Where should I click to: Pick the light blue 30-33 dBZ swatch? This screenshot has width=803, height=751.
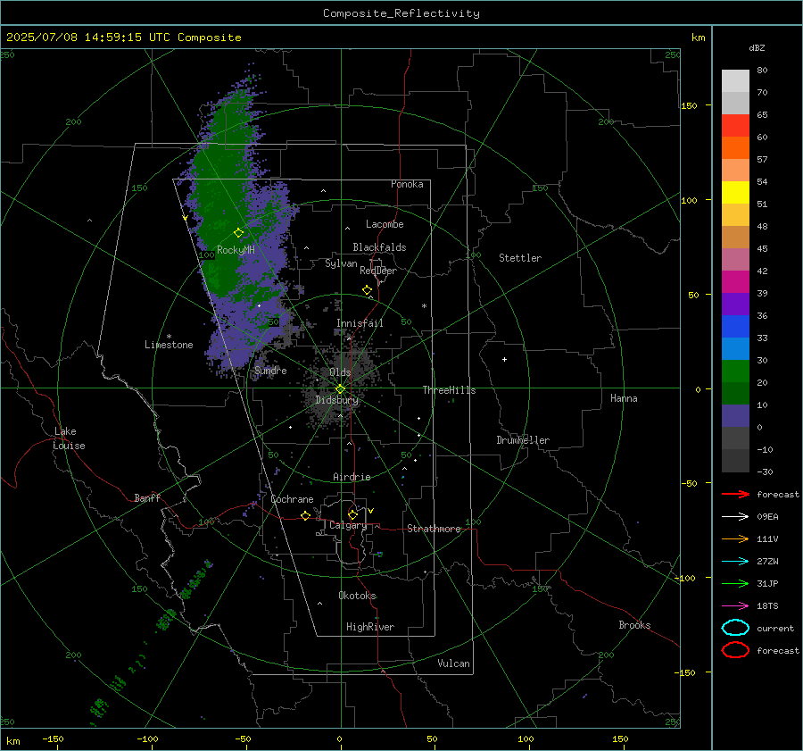click(x=735, y=349)
